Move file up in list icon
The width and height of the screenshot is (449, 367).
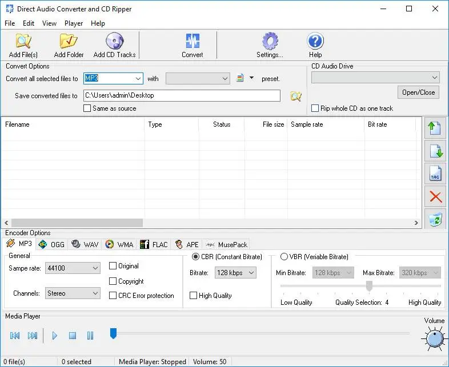coord(435,128)
